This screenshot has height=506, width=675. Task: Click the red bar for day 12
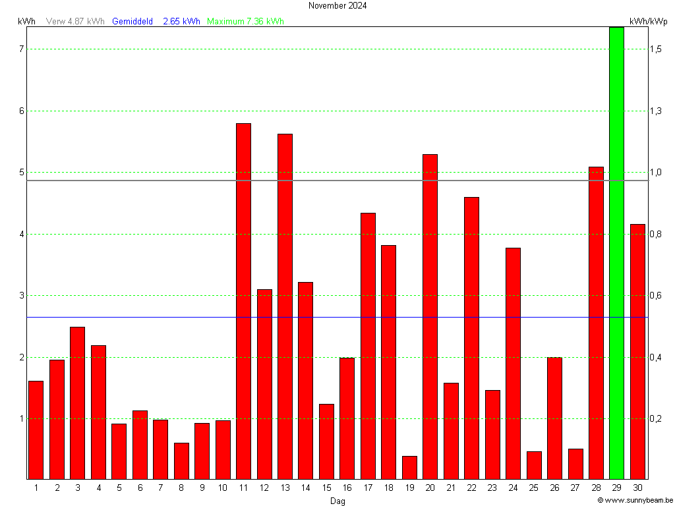click(x=264, y=384)
